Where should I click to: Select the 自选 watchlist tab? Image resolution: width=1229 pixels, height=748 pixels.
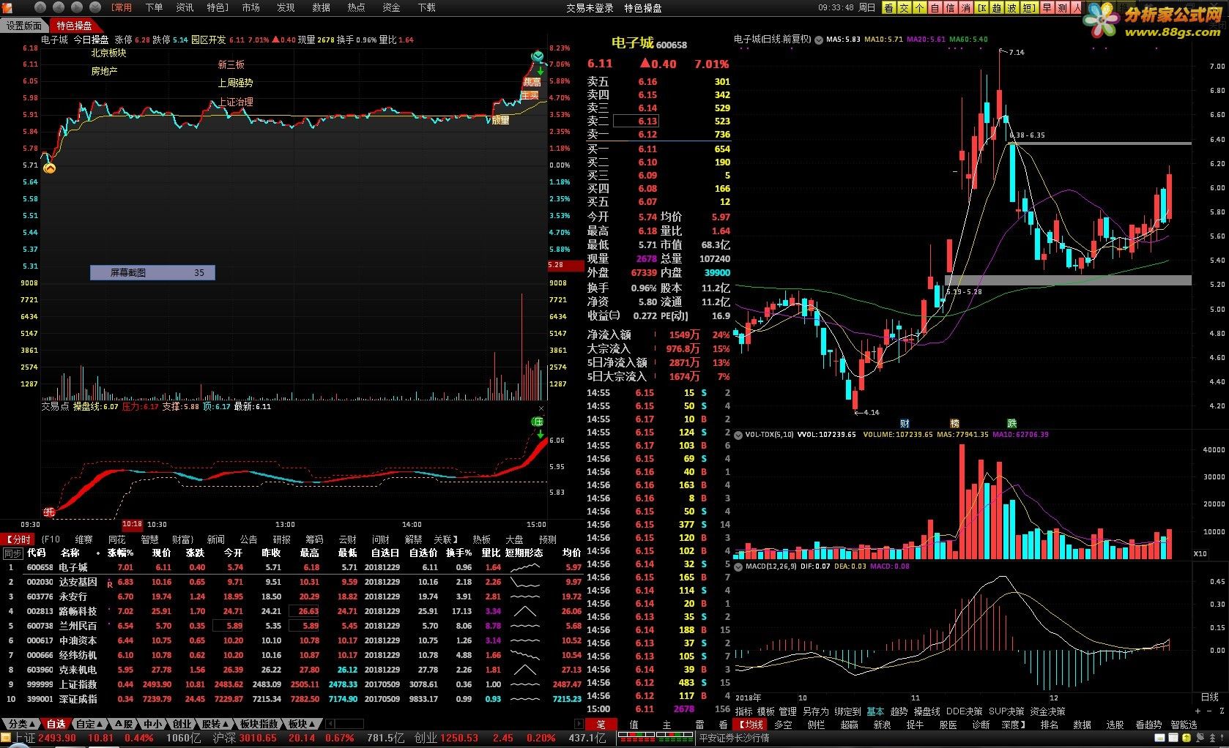pos(56,724)
